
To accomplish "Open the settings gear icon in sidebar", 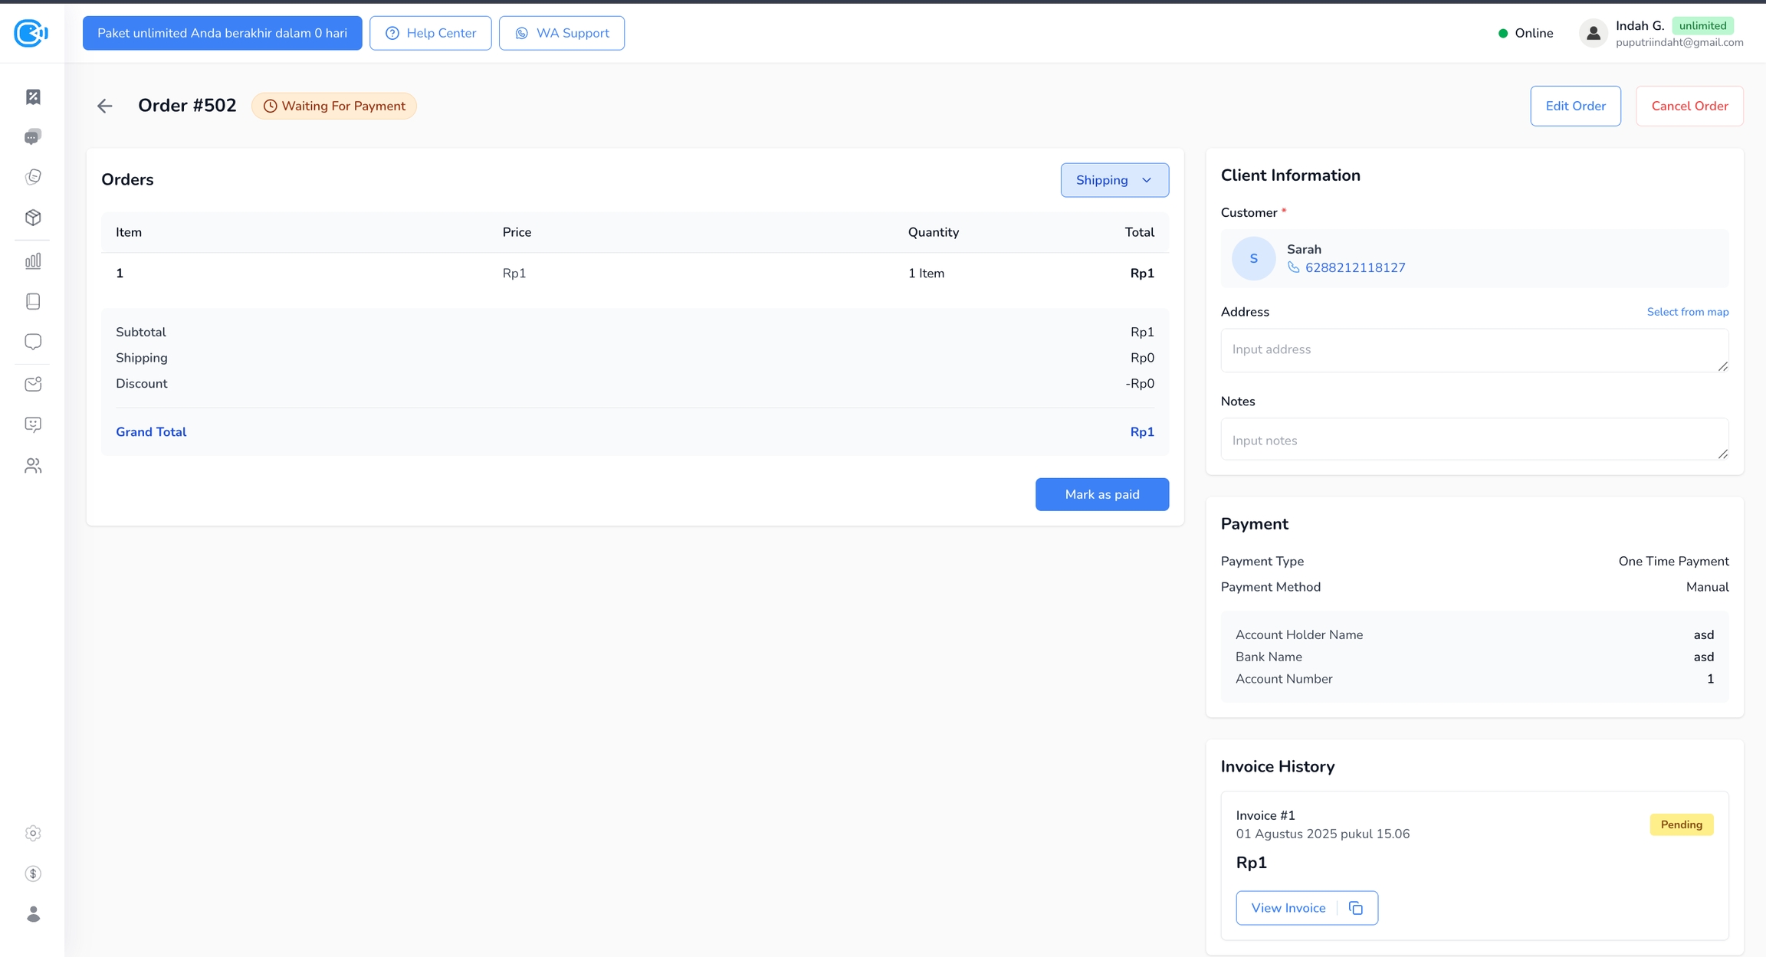I will [33, 834].
